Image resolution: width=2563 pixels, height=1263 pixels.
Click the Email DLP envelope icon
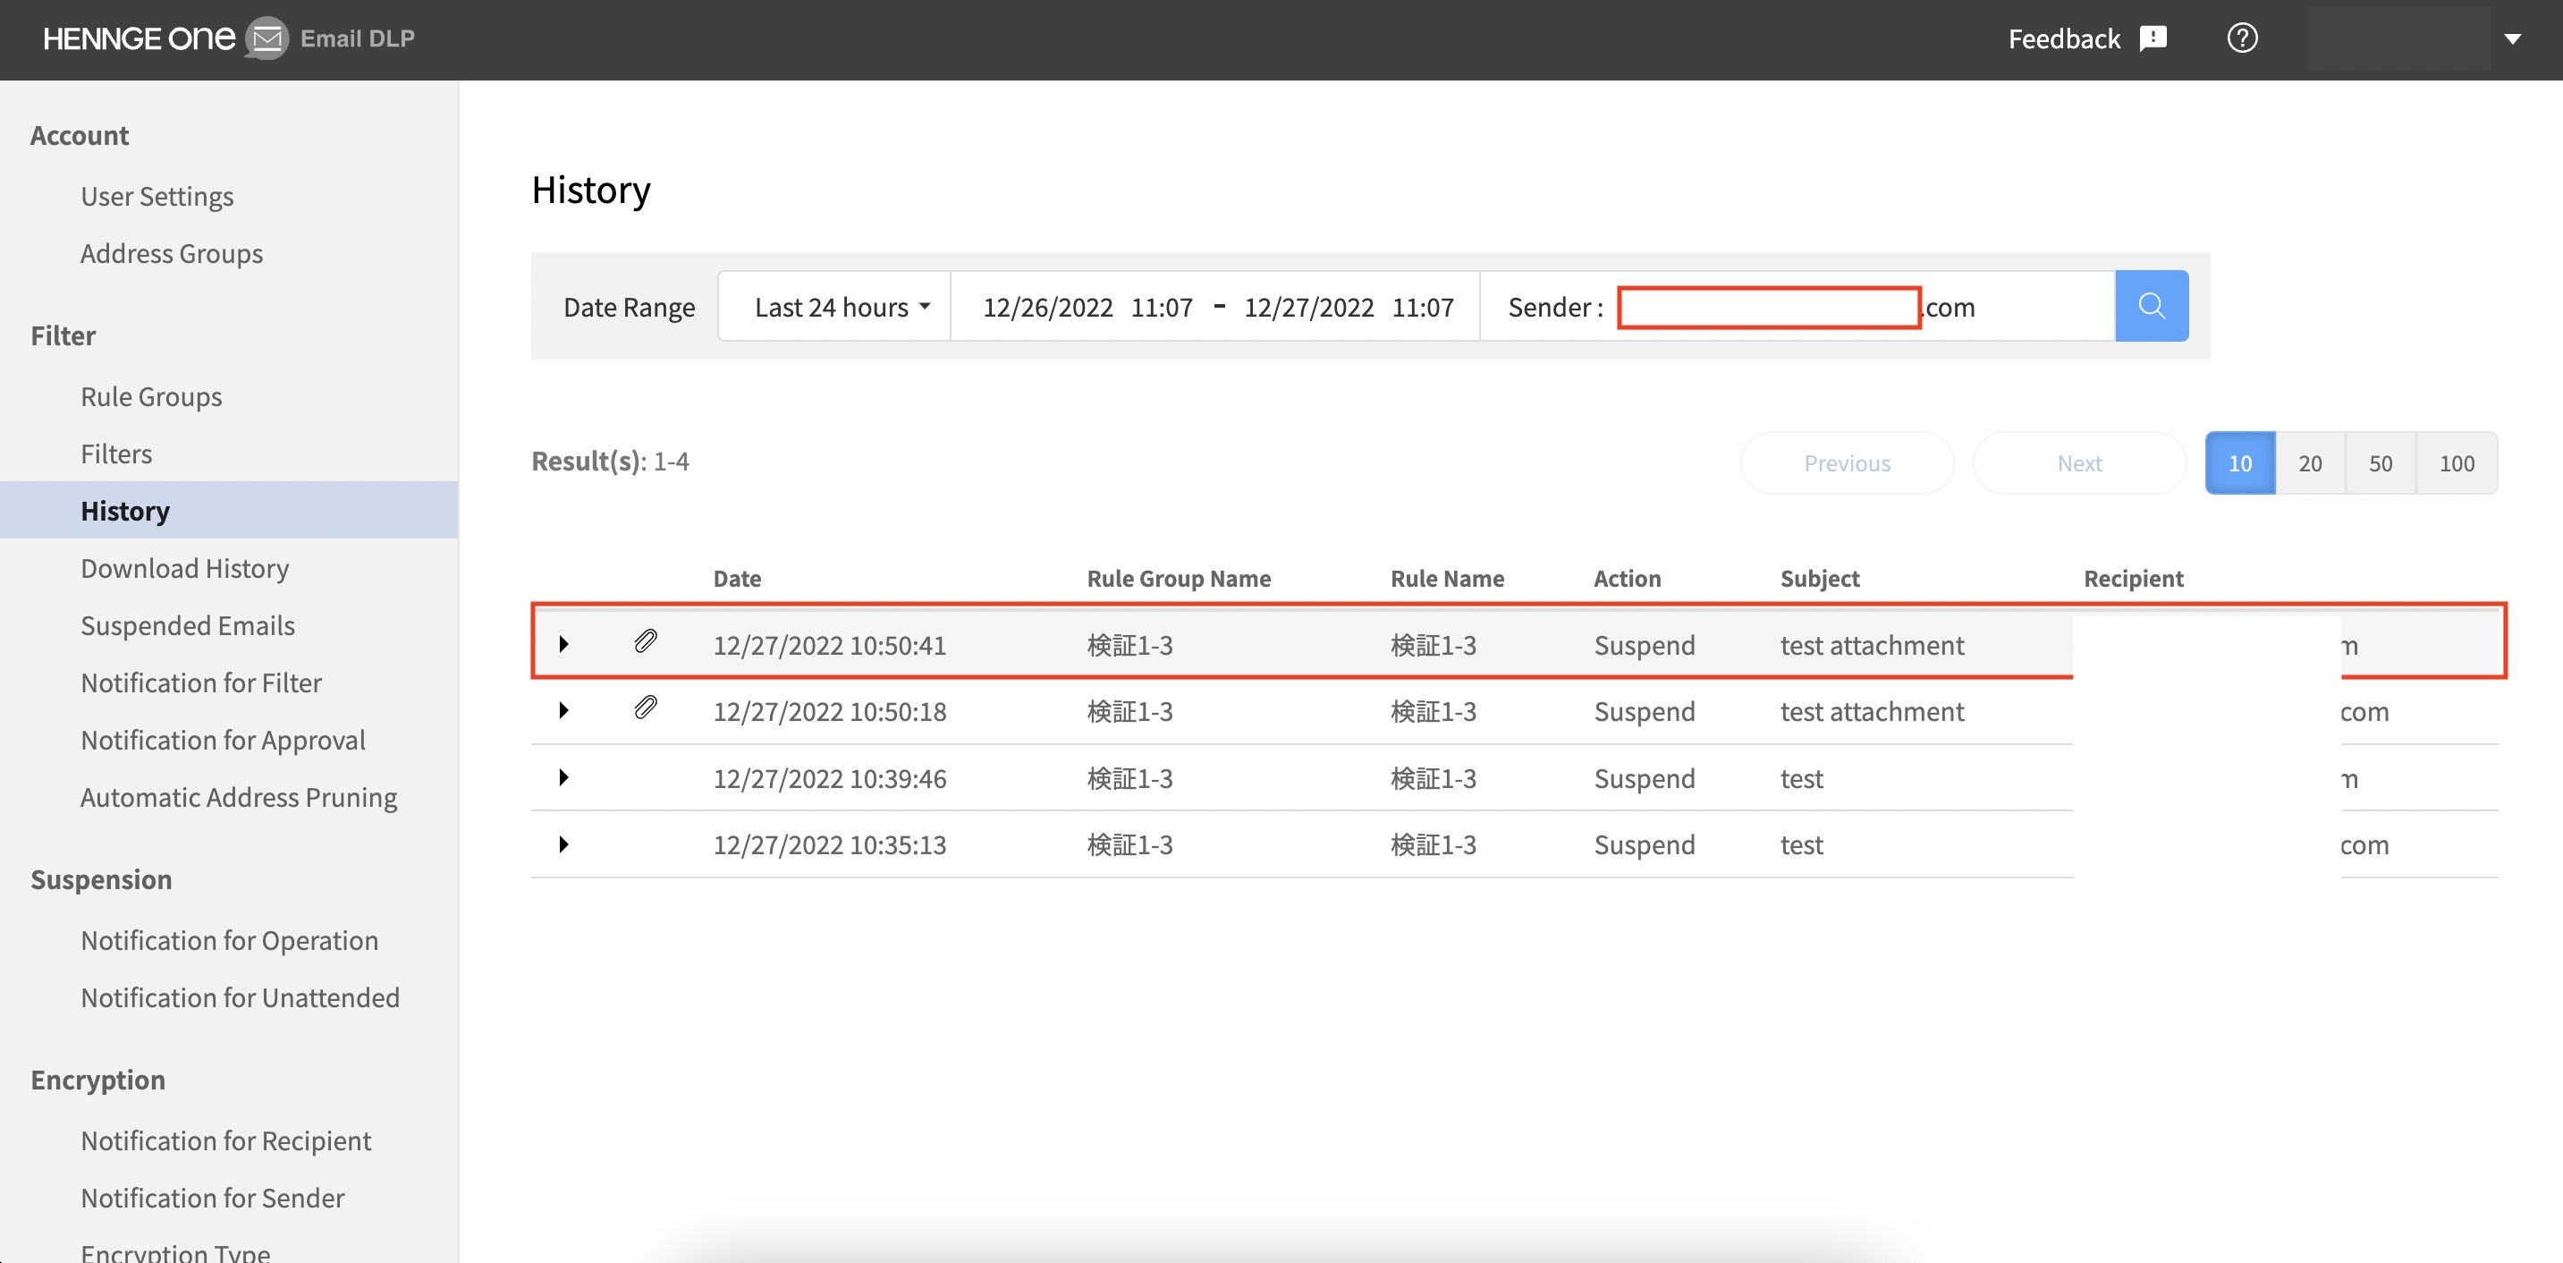click(x=266, y=38)
